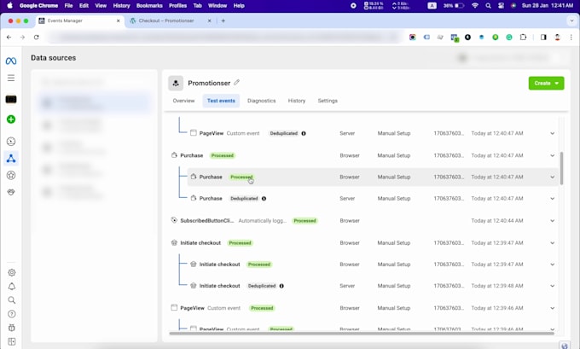Screen dimensions: 580x349
Task: Expand the highlighted Purchase Browser child row
Action: click(x=552, y=177)
